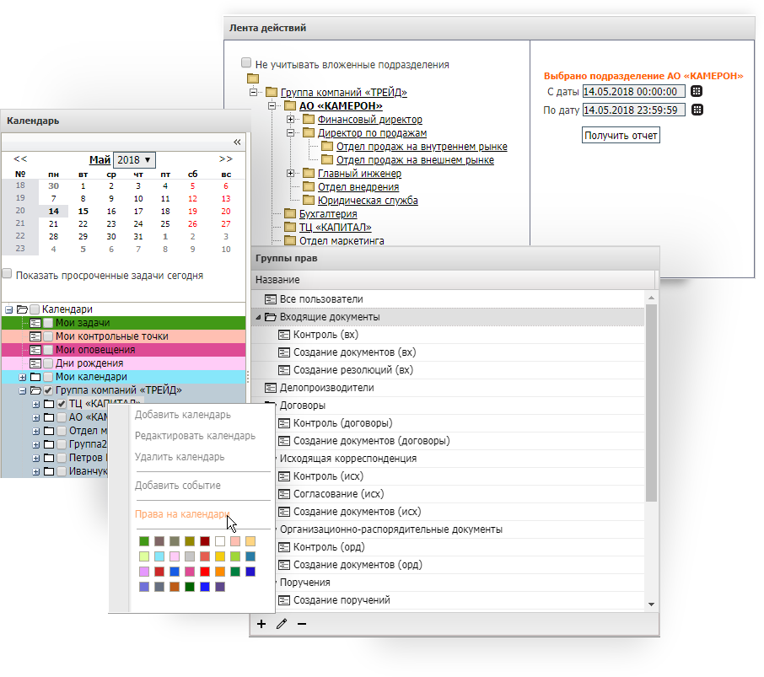Collapse the Календарь panel with double-arrow icon
764x677 pixels.
(237, 142)
